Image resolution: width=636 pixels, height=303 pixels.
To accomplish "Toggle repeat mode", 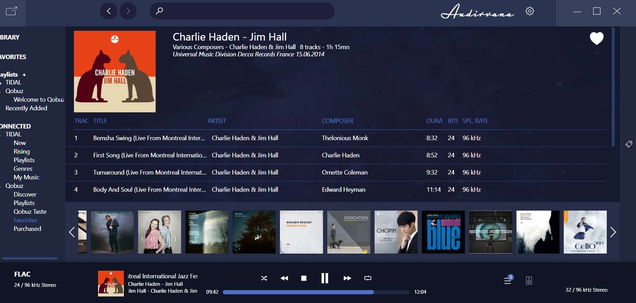I will click(x=368, y=278).
